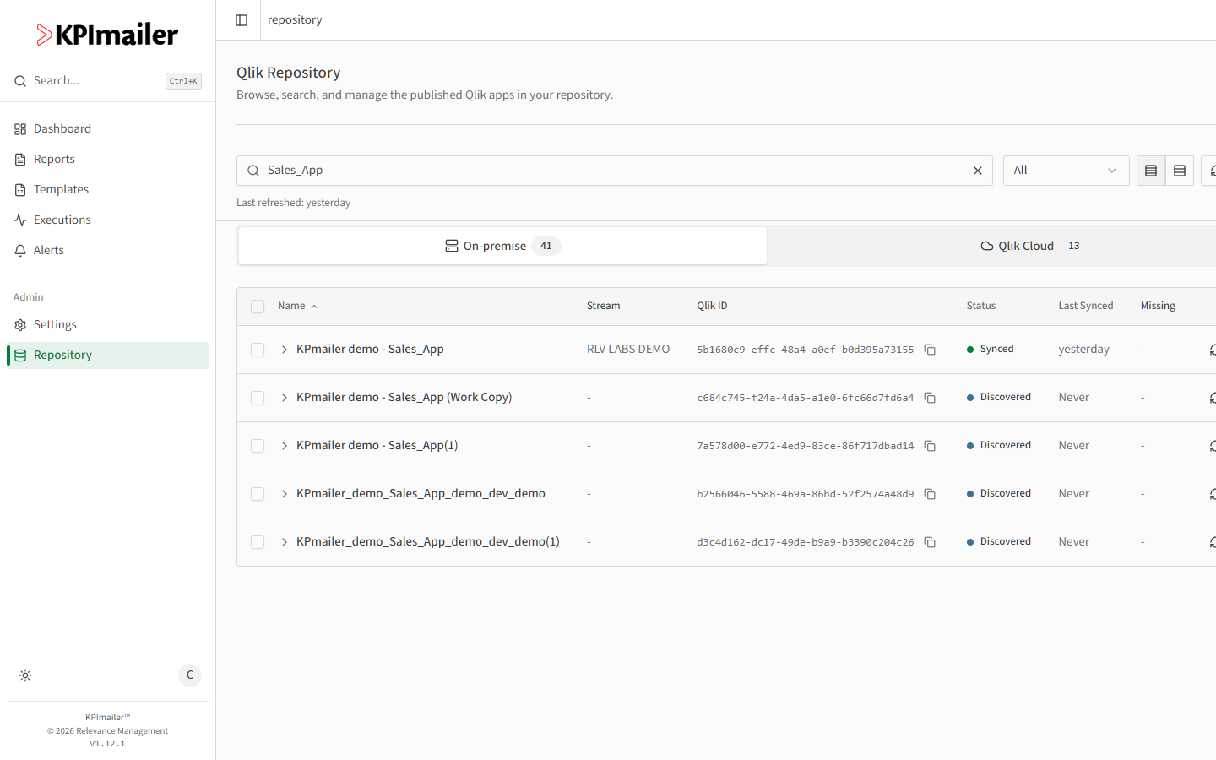This screenshot has height=760, width=1216.
Task: Select the Repository sidebar item
Action: click(107, 355)
